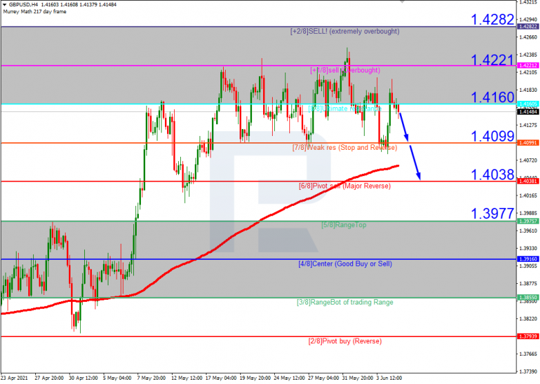Click the 1.37665 price scale tick
The image size is (540, 384).
(529, 354)
